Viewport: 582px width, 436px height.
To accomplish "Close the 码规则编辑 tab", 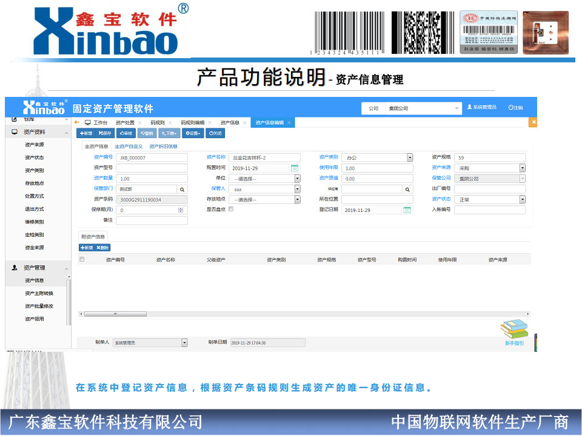I will pyautogui.click(x=210, y=123).
